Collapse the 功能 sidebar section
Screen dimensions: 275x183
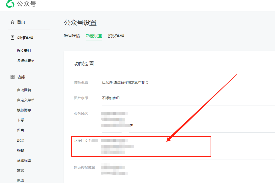click(x=21, y=77)
